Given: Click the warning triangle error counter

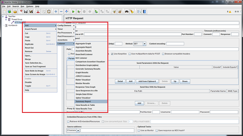Looking at the screenshot, I should tap(230, 12).
